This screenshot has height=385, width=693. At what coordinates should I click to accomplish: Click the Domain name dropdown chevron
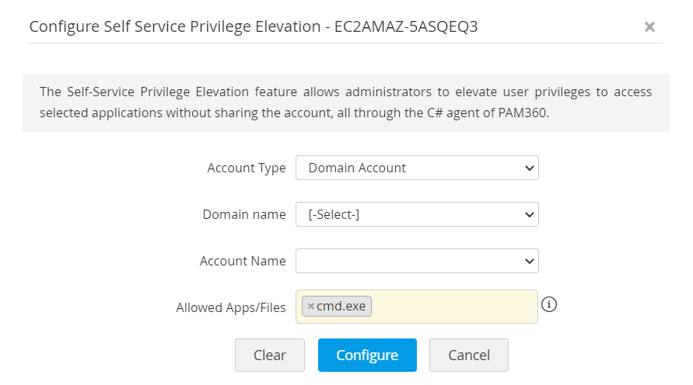[x=529, y=214]
